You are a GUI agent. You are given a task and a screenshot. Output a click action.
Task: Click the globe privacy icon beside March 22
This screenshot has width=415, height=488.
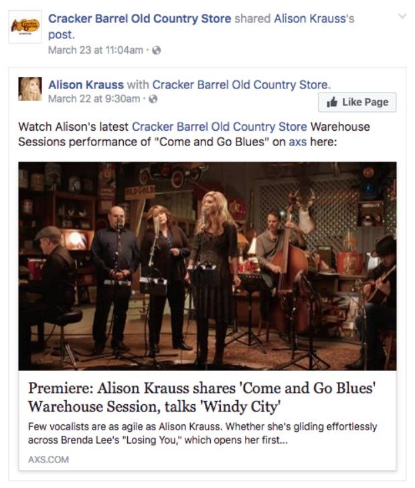[153, 99]
